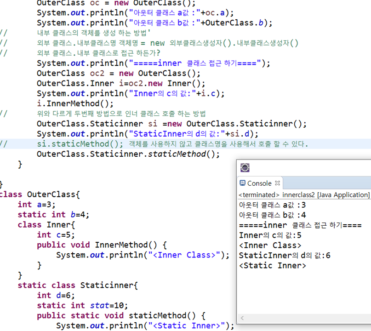Click println line with "<Inner Class>" string

click(x=143, y=255)
